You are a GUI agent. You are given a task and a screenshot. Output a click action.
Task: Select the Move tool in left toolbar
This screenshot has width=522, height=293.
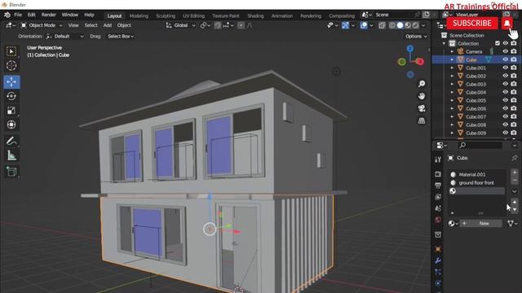11,81
